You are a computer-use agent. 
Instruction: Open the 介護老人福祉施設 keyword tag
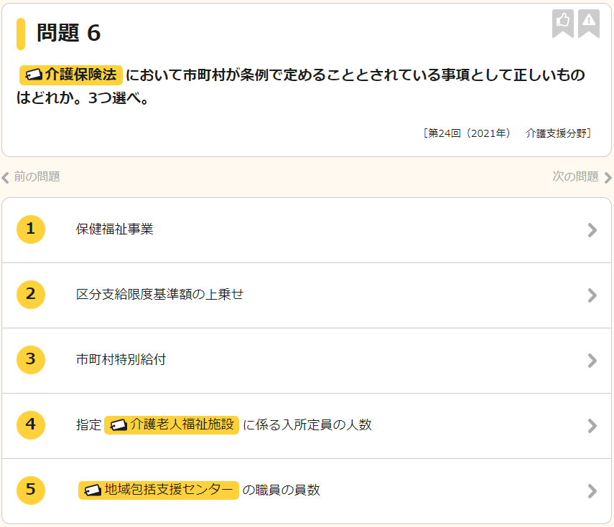[x=172, y=424]
